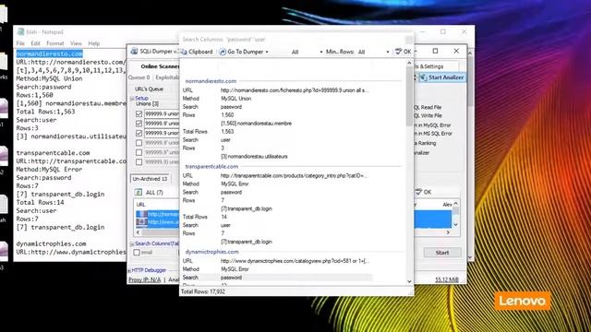Viewport: 591px width, 332px height.
Task: Click dynamictrophies.com group header
Action: 211,252
